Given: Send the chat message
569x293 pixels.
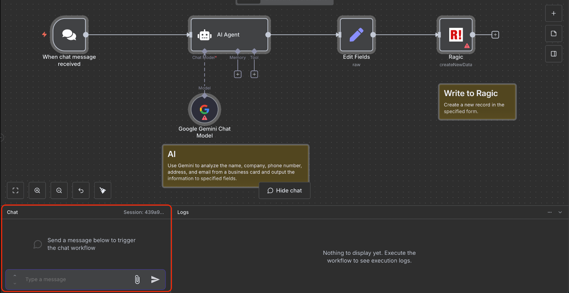Looking at the screenshot, I should click(155, 279).
